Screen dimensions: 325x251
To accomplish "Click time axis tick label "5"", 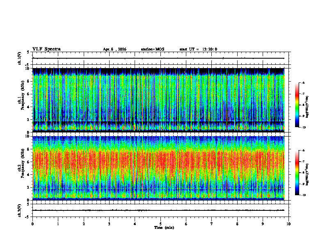I will pos(160,224).
